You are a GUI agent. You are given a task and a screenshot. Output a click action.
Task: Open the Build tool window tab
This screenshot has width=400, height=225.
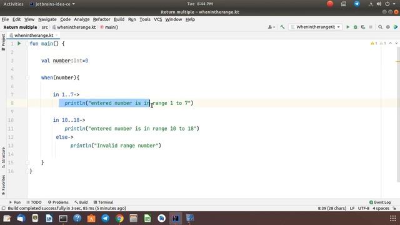[x=81, y=202]
